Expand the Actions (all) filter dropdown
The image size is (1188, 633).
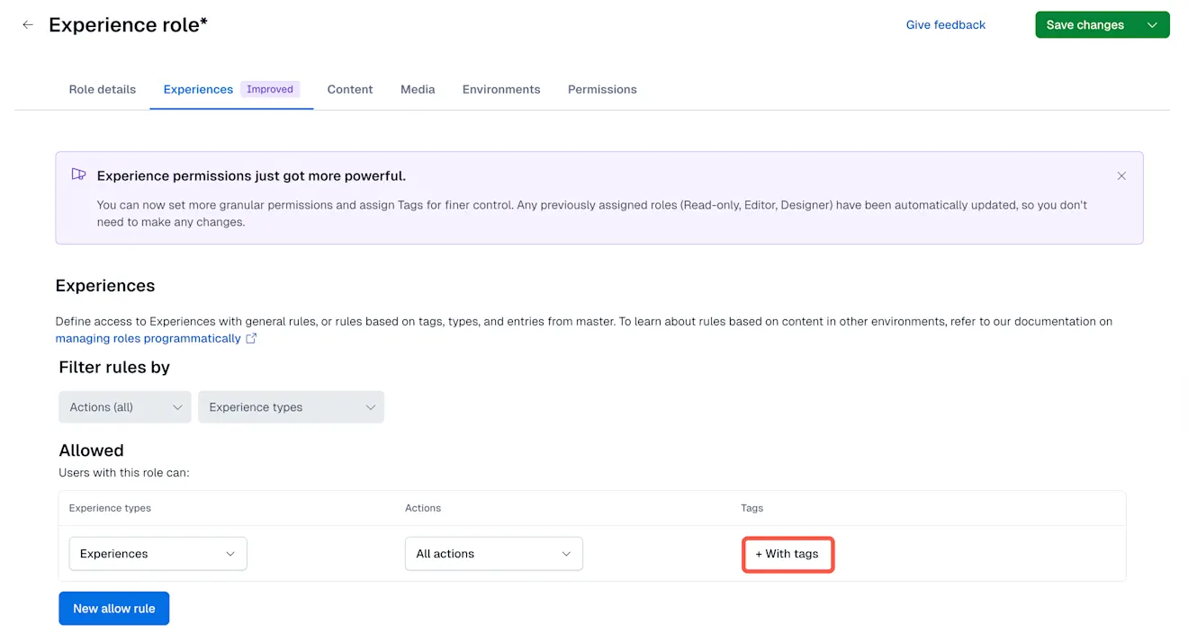tap(125, 407)
